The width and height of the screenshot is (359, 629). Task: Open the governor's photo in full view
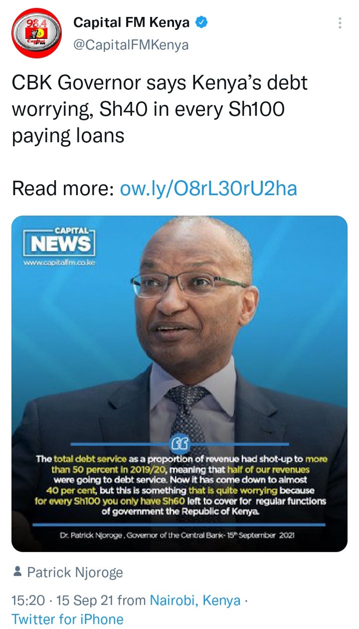179,383
